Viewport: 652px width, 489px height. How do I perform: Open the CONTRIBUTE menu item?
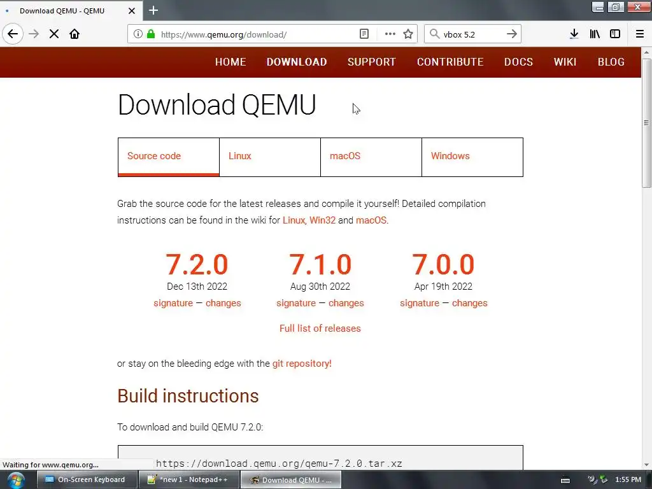pyautogui.click(x=450, y=62)
